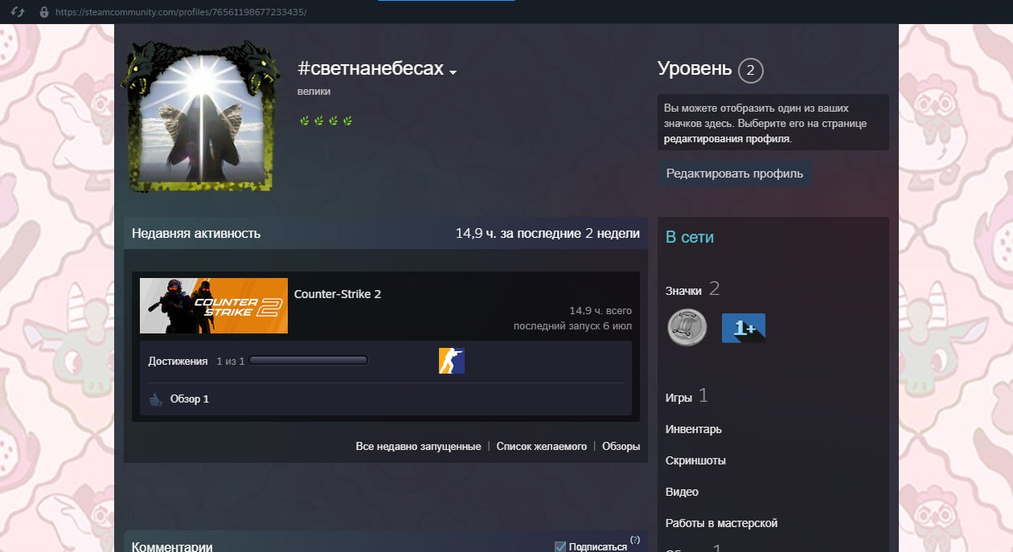
Task: Click the achievements progress bar
Action: point(309,361)
